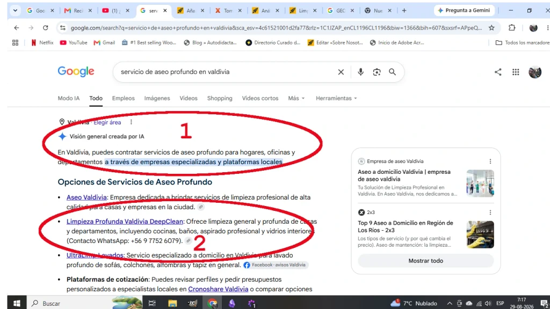Show hidden system tray icons
The height and width of the screenshot is (309, 550).
(x=450, y=304)
